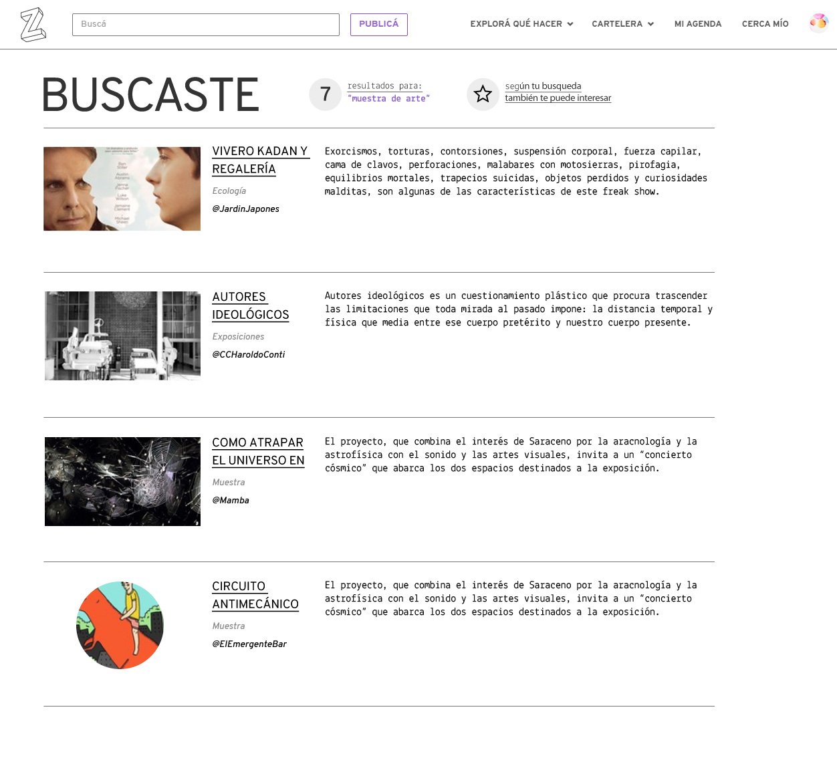Go to Mi Agenda
The height and width of the screenshot is (760, 837).
(697, 24)
